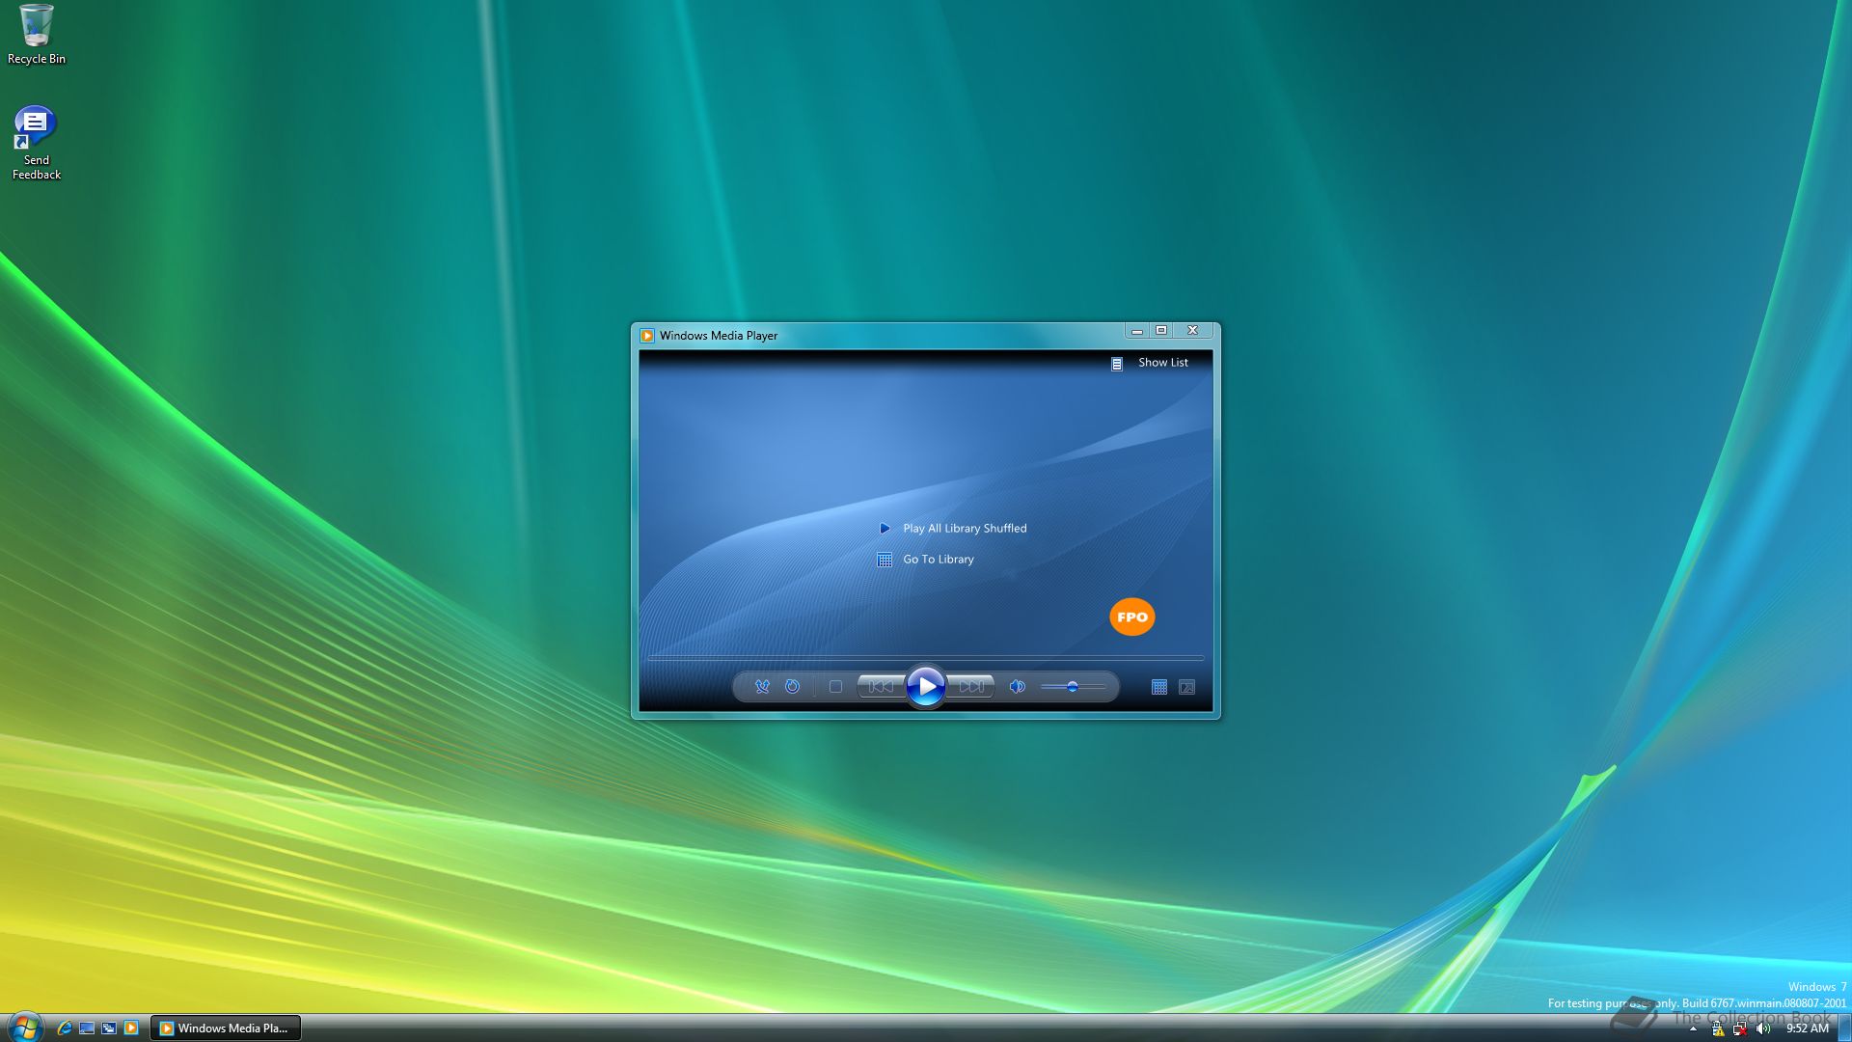Click the Stop playback button

(835, 687)
